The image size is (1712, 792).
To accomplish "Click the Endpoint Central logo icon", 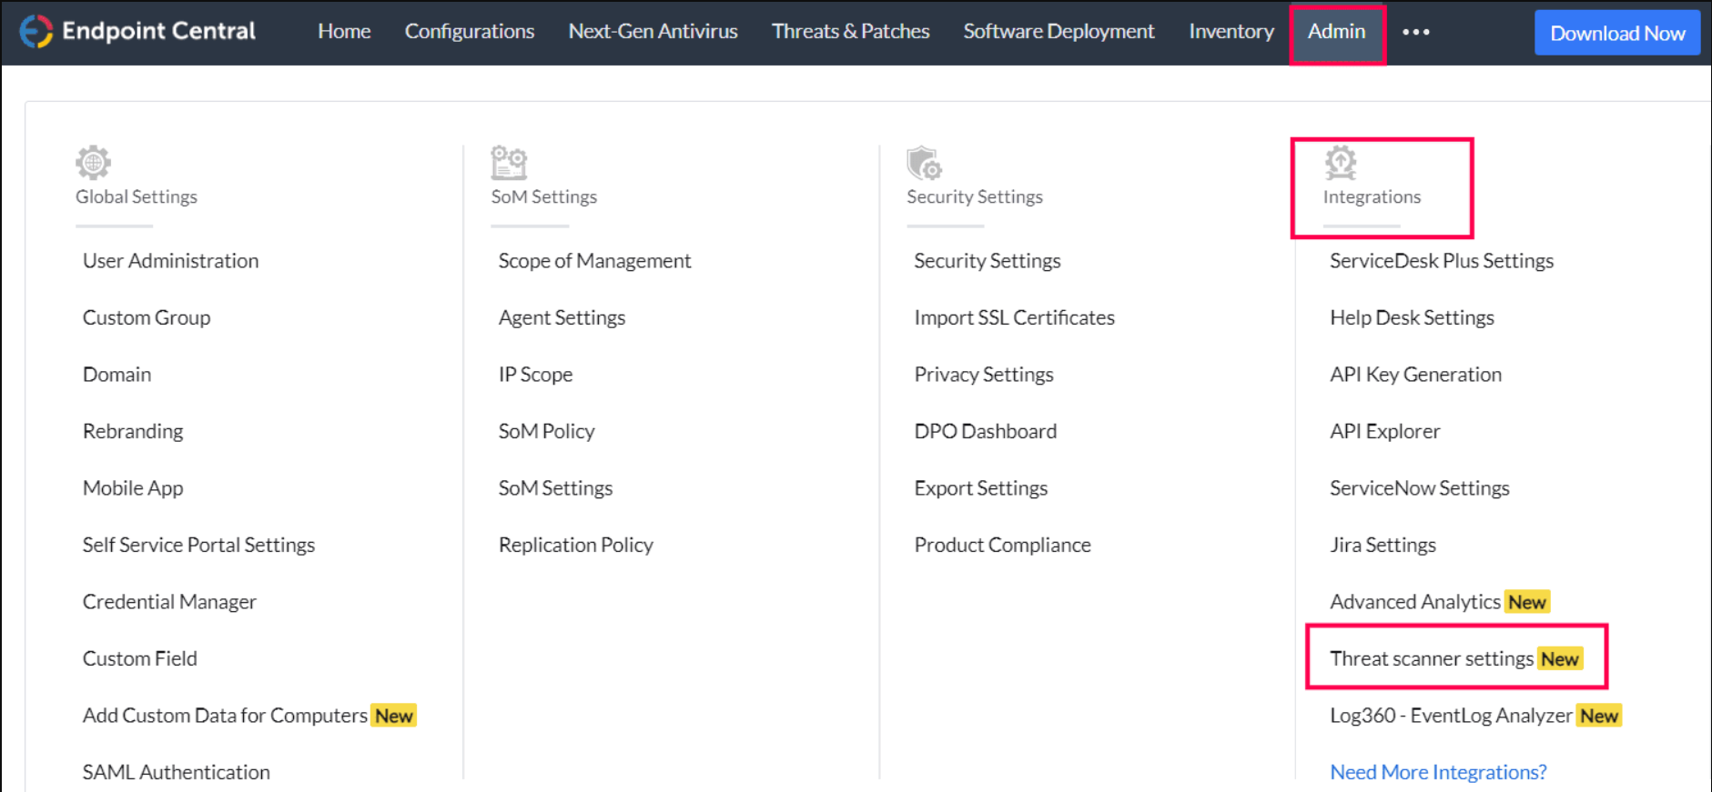I will click(x=35, y=32).
